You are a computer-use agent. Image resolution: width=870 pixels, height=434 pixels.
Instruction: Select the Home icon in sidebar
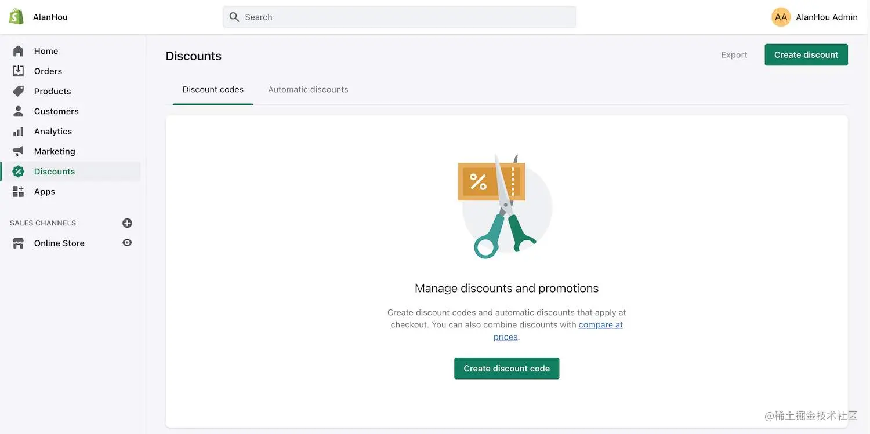[18, 50]
